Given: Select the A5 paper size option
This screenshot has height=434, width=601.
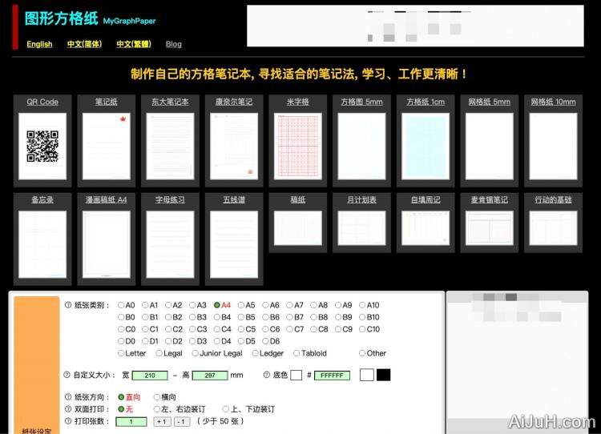Looking at the screenshot, I should [x=241, y=305].
